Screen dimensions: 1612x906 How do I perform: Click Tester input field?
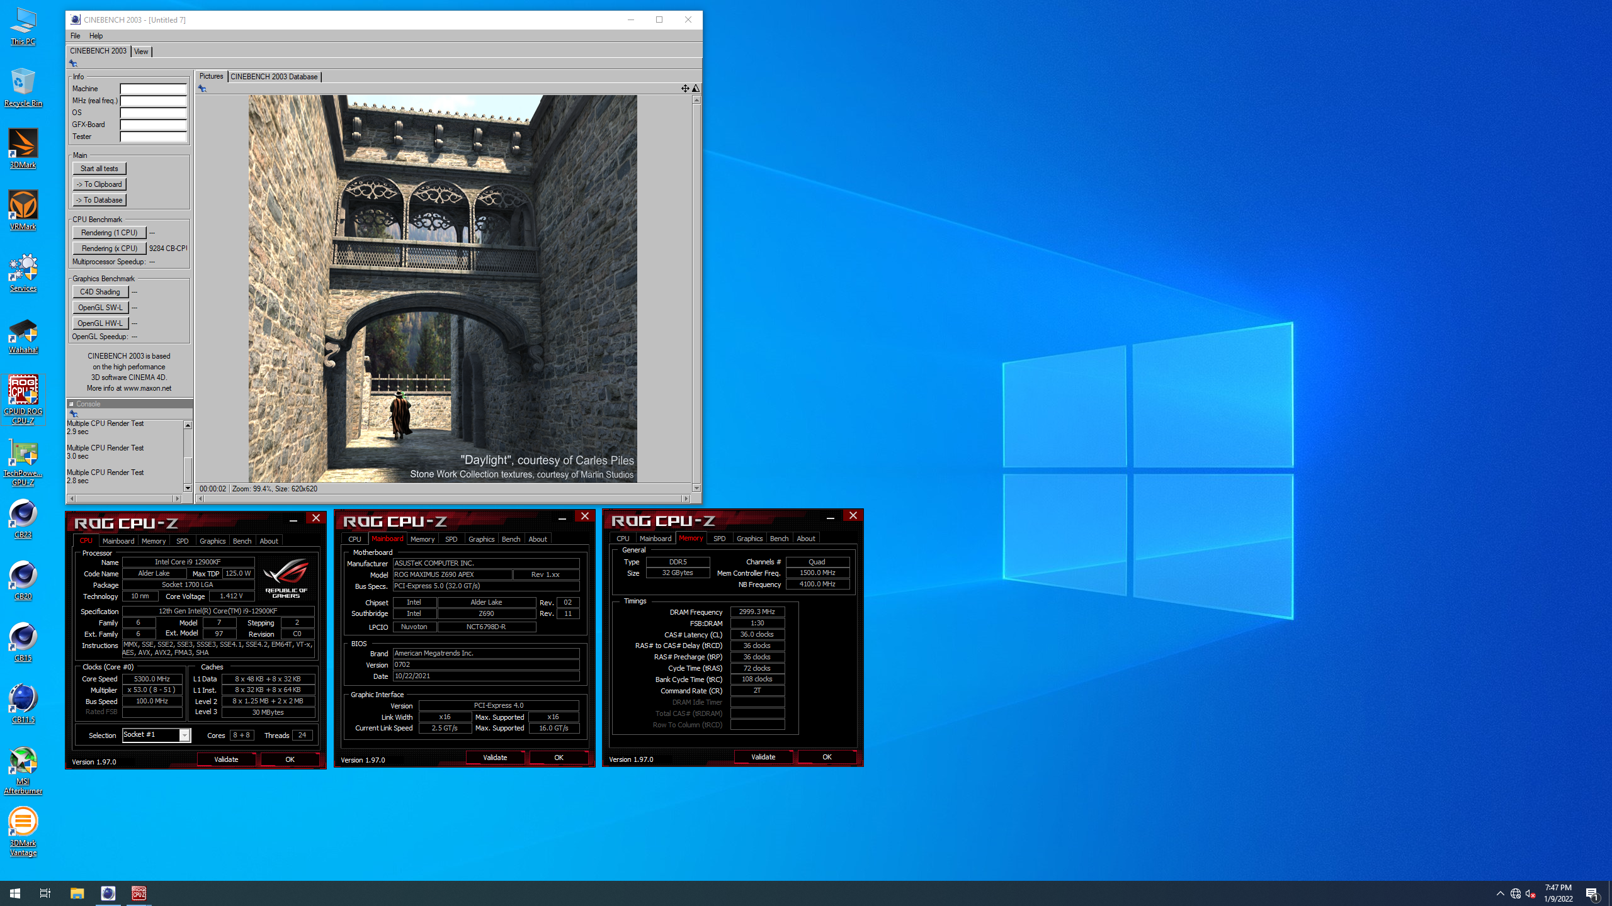click(x=153, y=137)
